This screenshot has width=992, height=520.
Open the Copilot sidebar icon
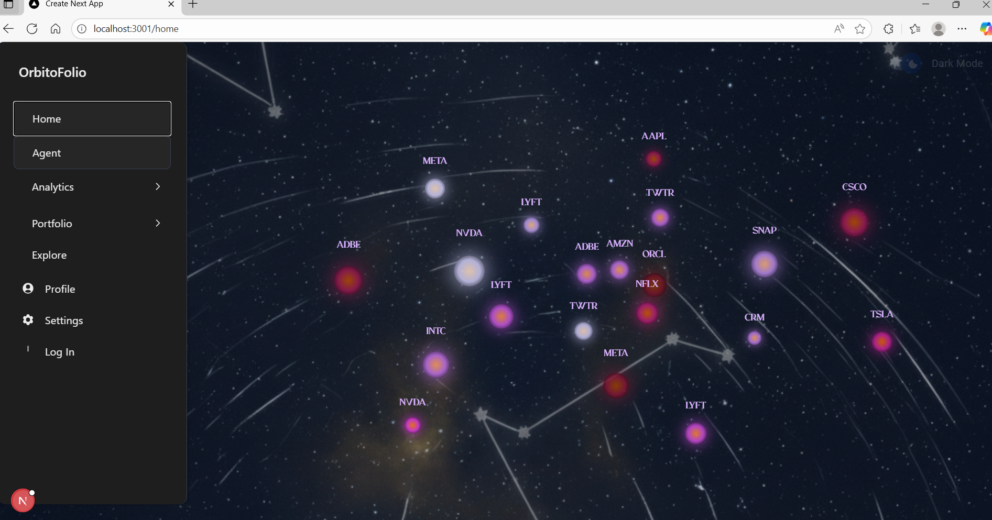click(x=985, y=29)
